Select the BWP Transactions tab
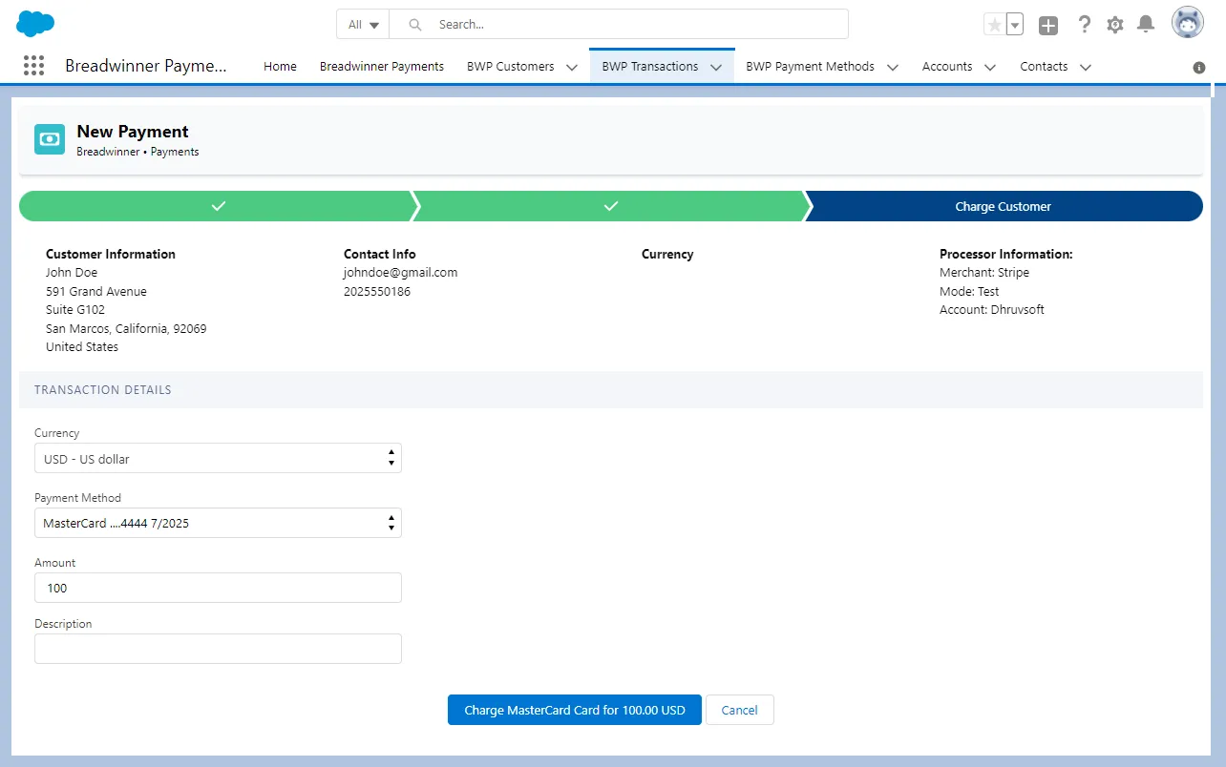 coord(649,67)
